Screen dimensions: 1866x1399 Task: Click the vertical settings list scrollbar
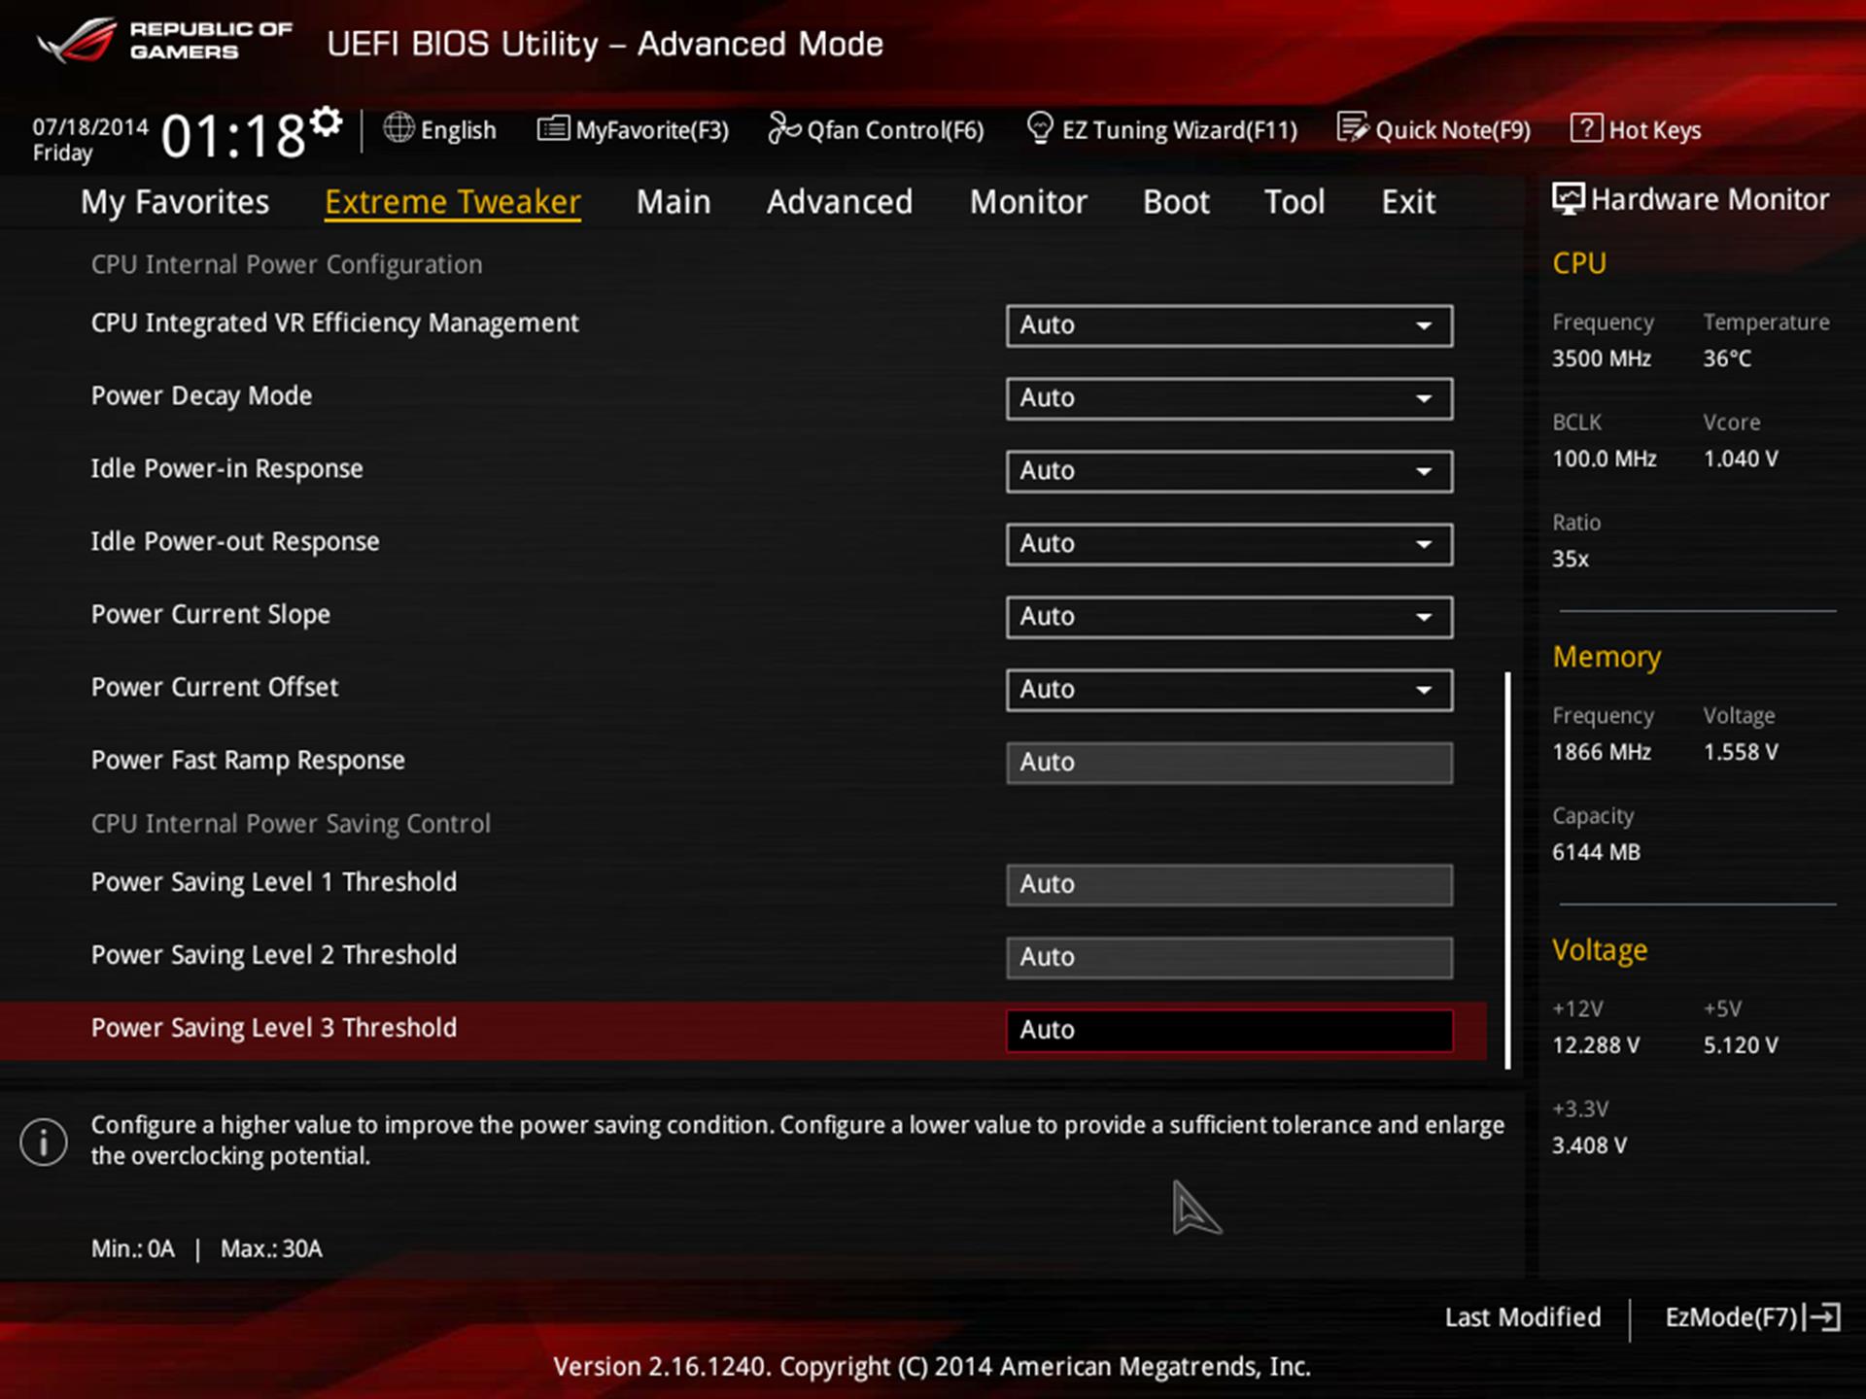pos(1507,870)
